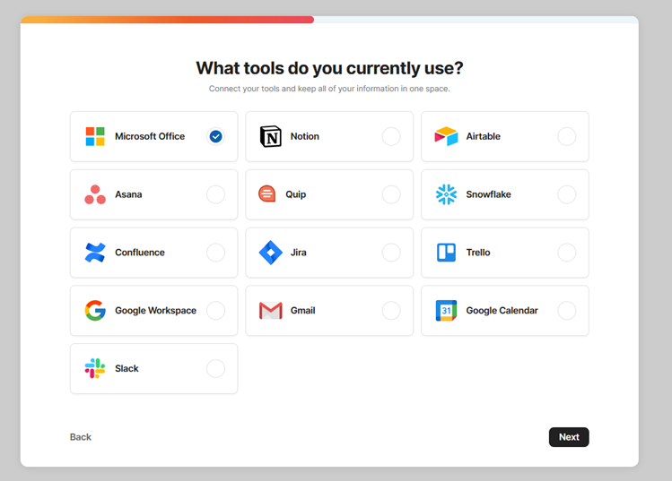
Task: Click the Confluence logo icon
Action: (95, 253)
